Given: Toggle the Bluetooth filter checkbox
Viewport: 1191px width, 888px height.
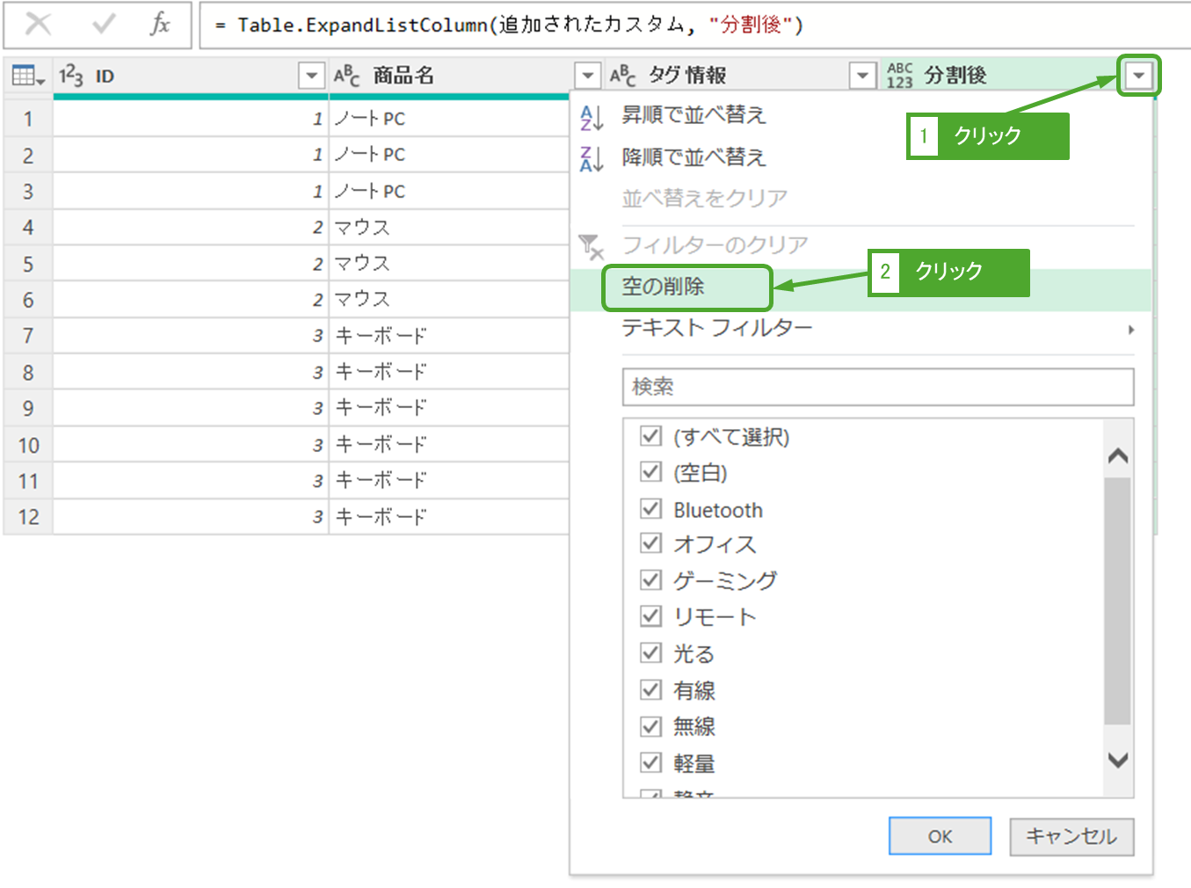Looking at the screenshot, I should 650,509.
